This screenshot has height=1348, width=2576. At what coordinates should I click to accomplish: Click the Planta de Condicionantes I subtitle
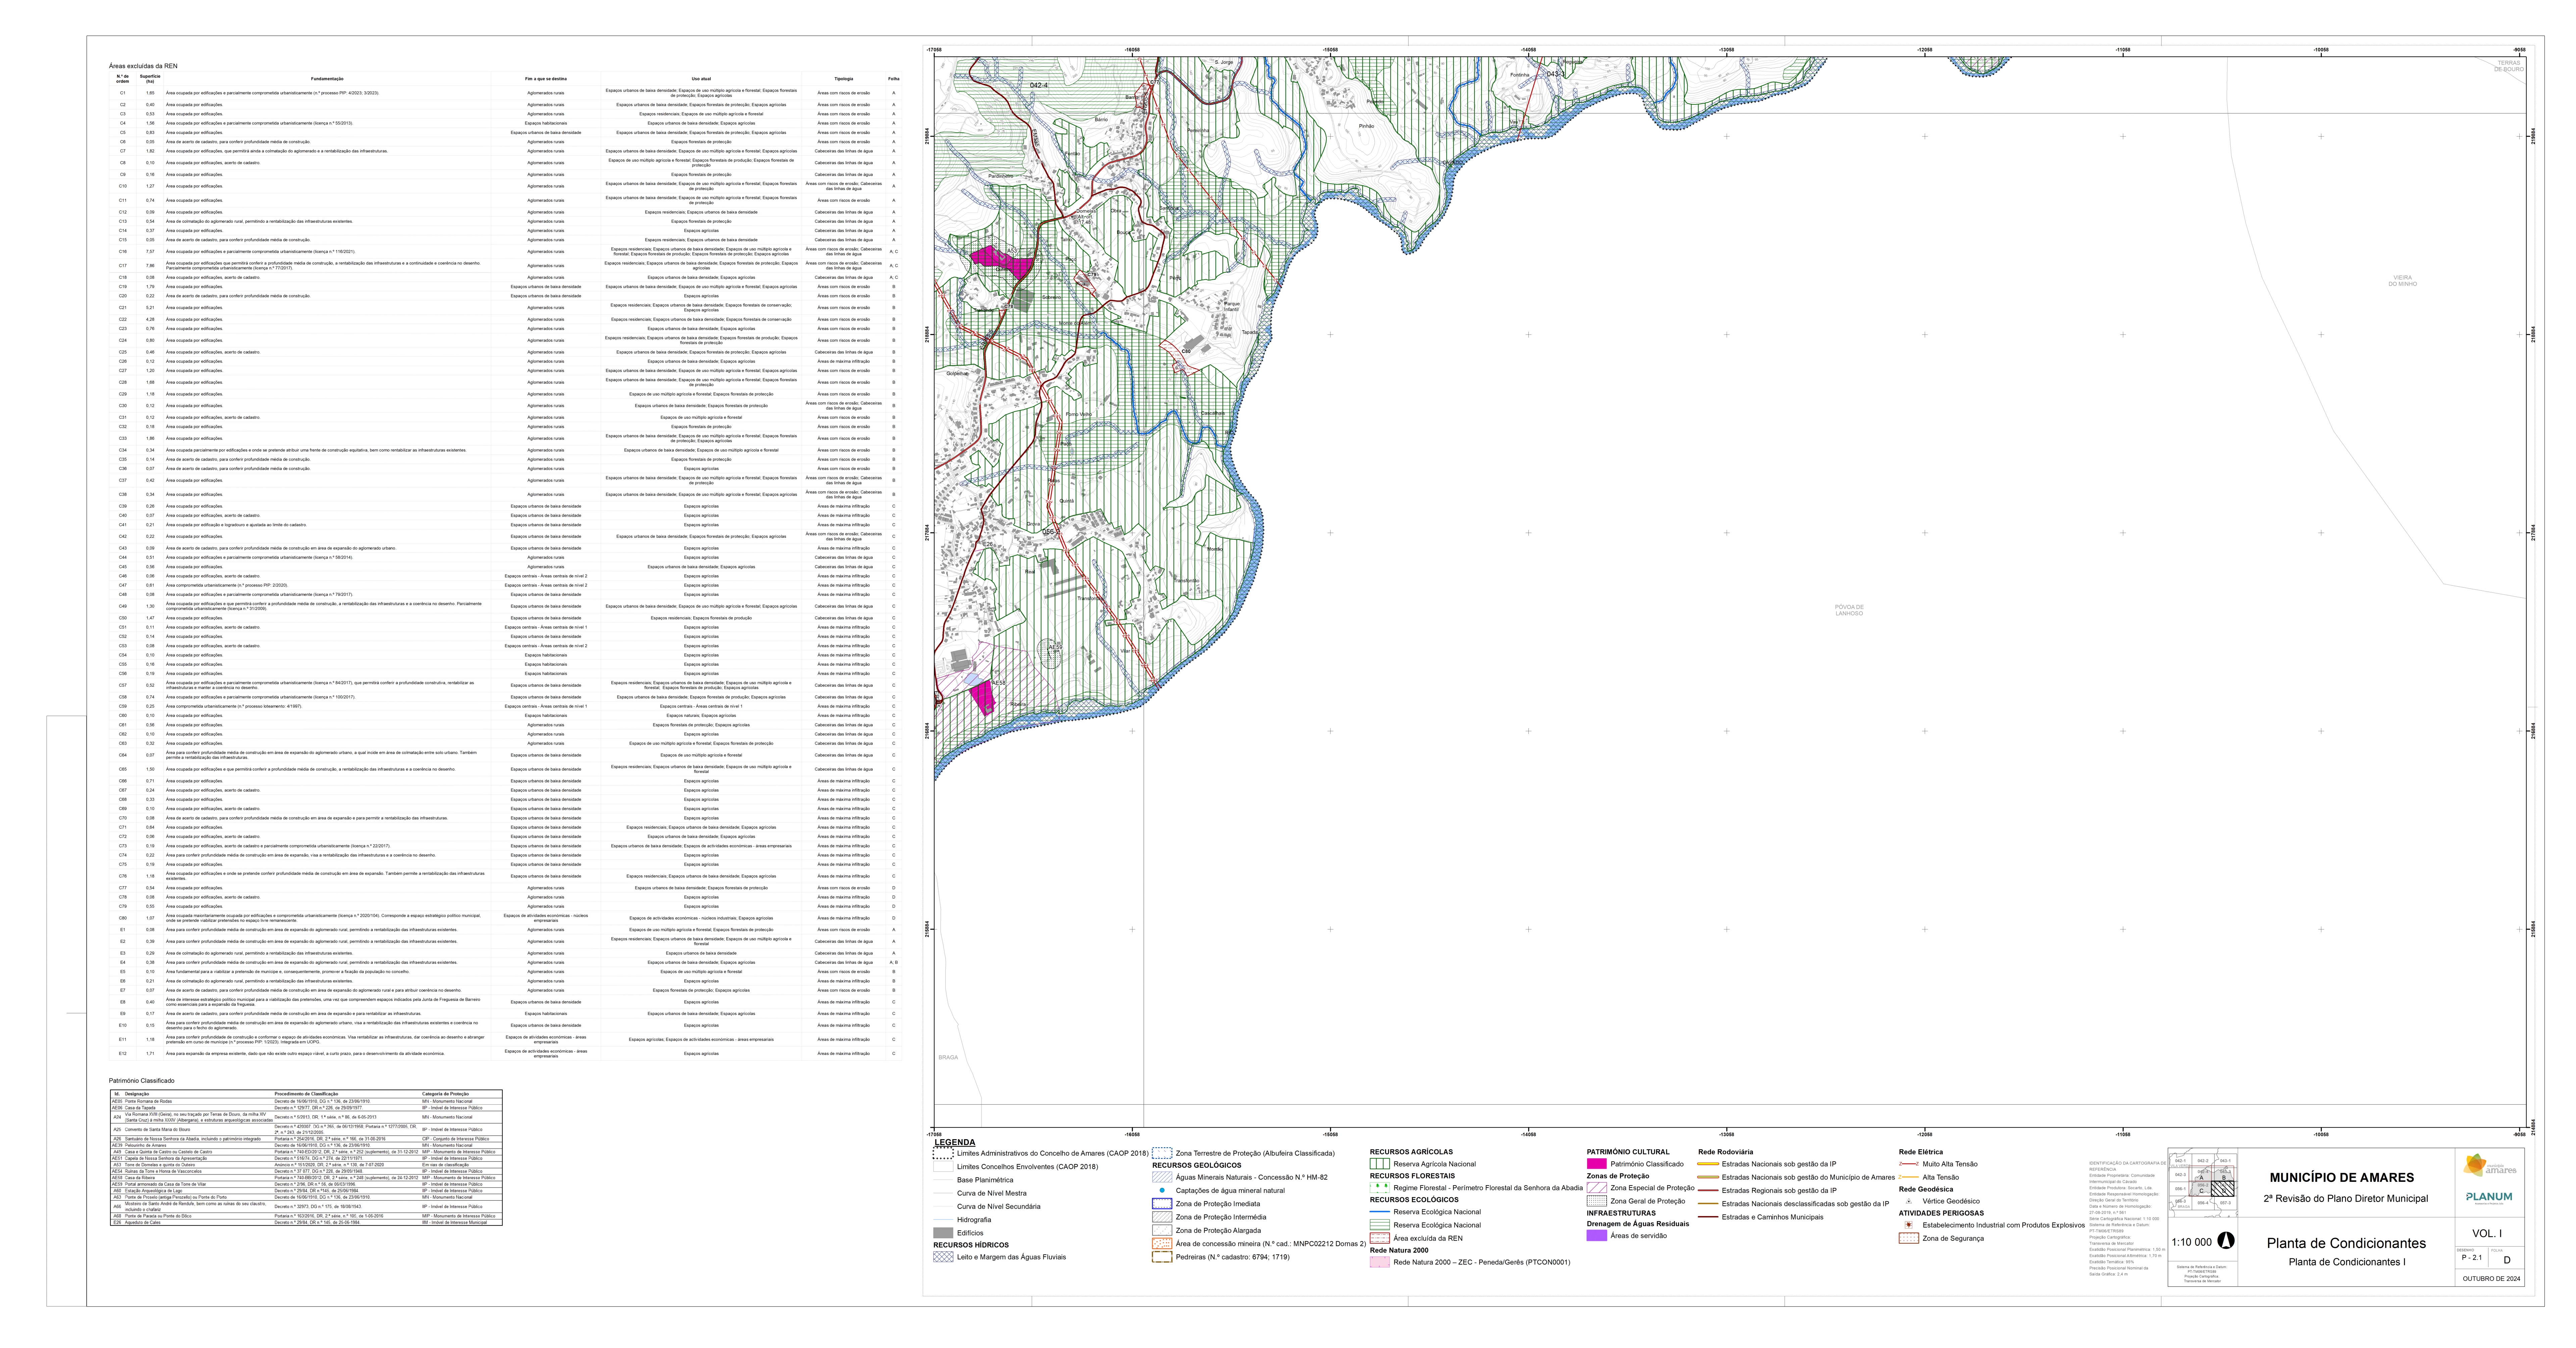coord(2347,1262)
